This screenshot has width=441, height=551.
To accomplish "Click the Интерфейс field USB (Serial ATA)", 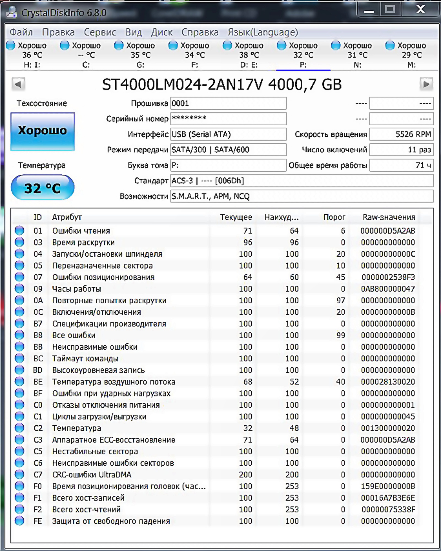I will point(228,134).
